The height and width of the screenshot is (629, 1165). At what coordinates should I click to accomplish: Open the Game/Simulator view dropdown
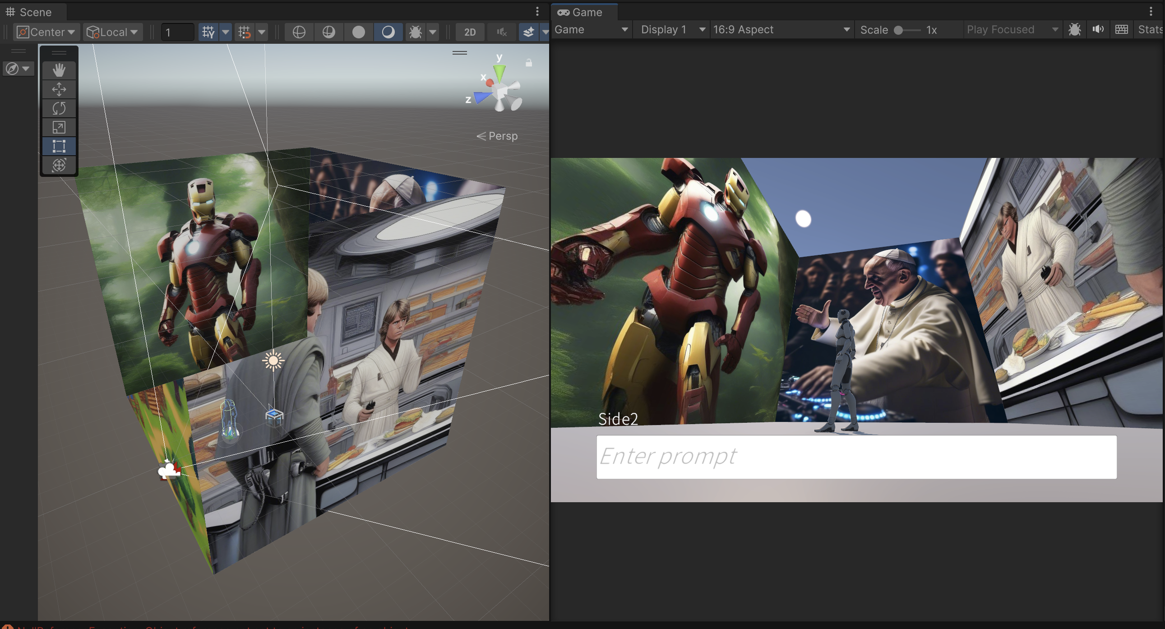[591, 30]
